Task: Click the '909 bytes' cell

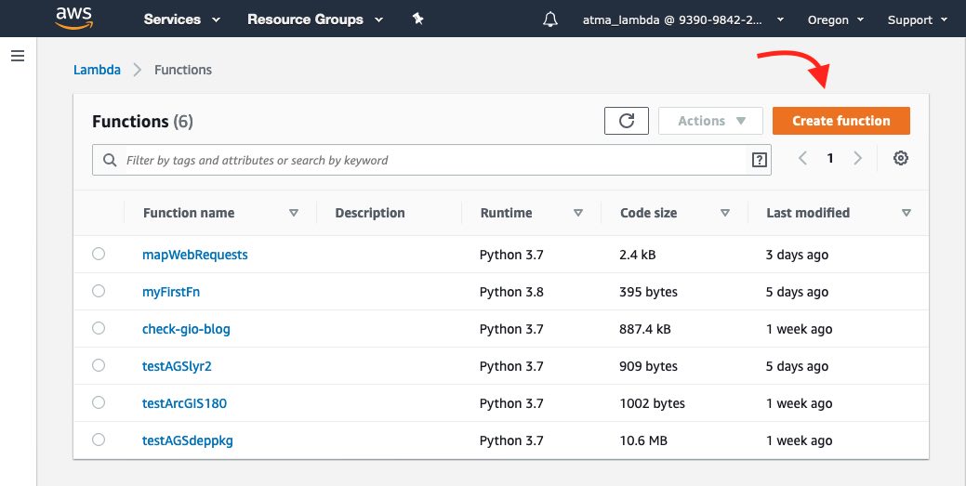Action: tap(648, 366)
